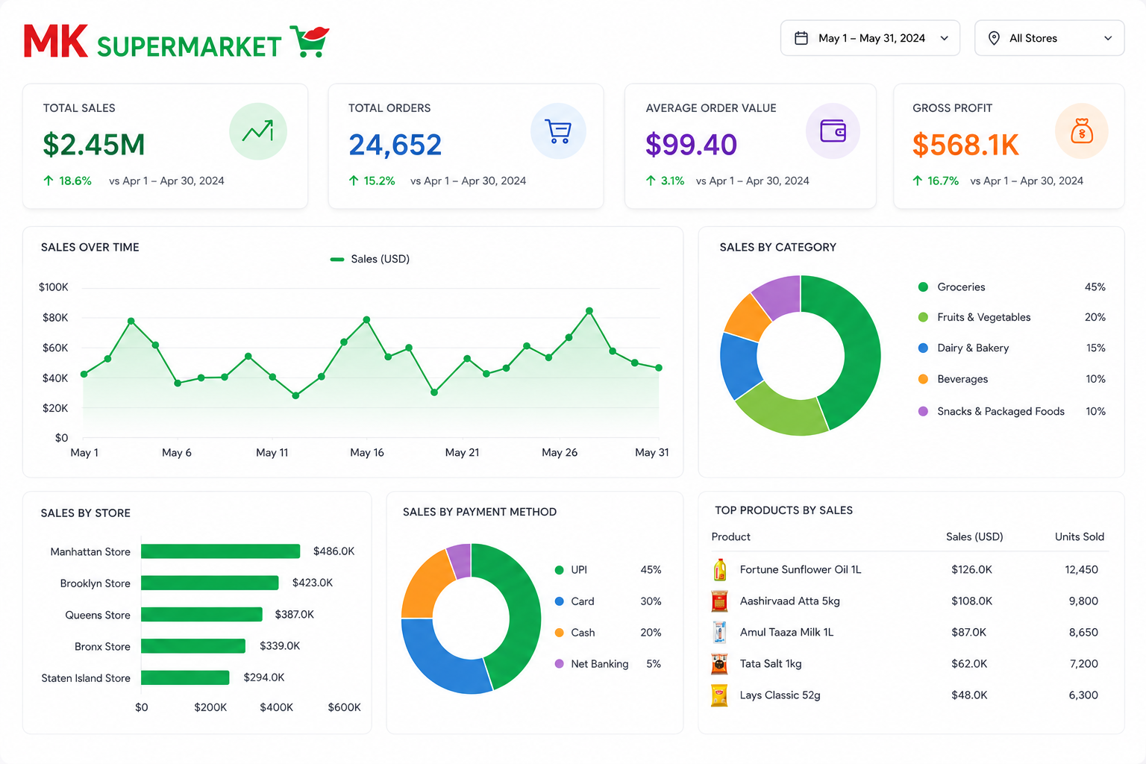1146x764 pixels.
Task: Click the Manhattan Store sales bar
Action: [220, 551]
